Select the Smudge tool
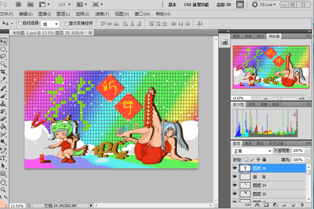The image size is (314, 209). tap(3, 134)
